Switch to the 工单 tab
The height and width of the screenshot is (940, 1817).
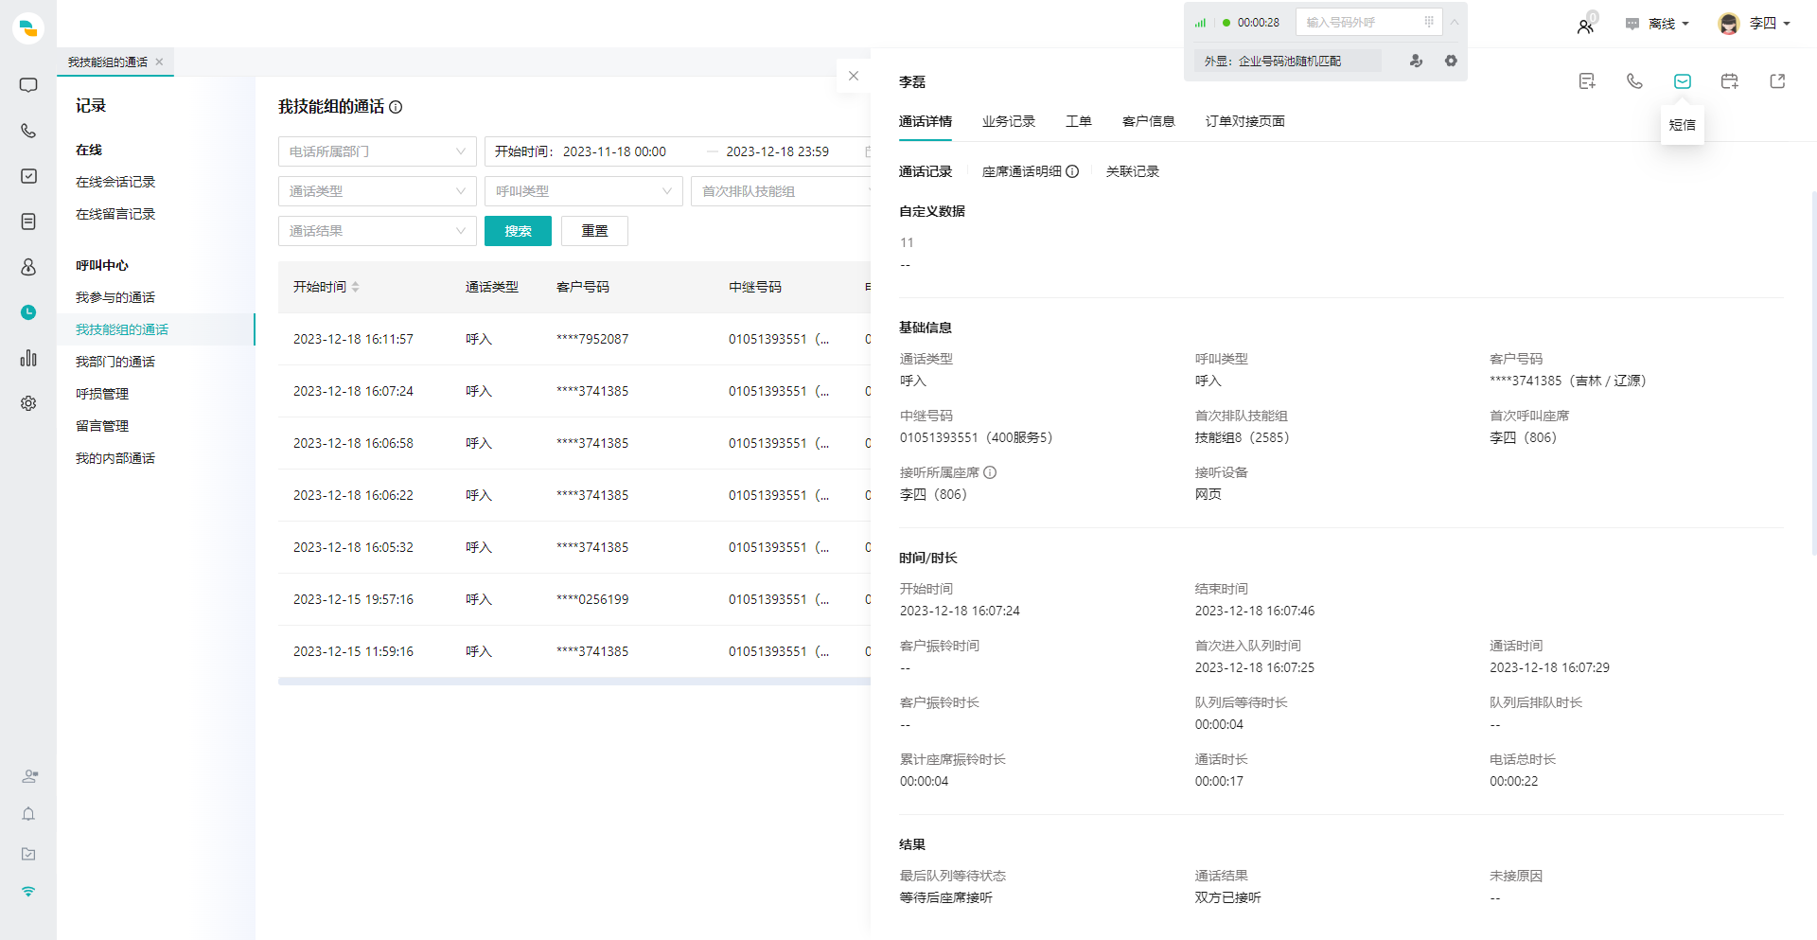[x=1079, y=121]
